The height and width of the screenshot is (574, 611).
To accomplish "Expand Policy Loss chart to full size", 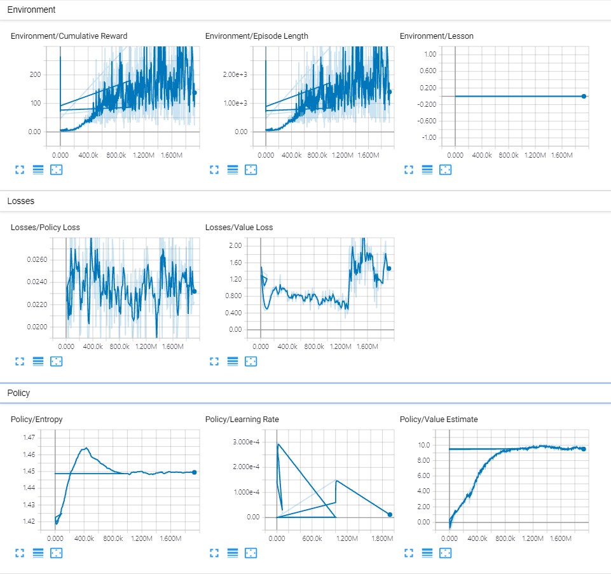I will point(20,362).
